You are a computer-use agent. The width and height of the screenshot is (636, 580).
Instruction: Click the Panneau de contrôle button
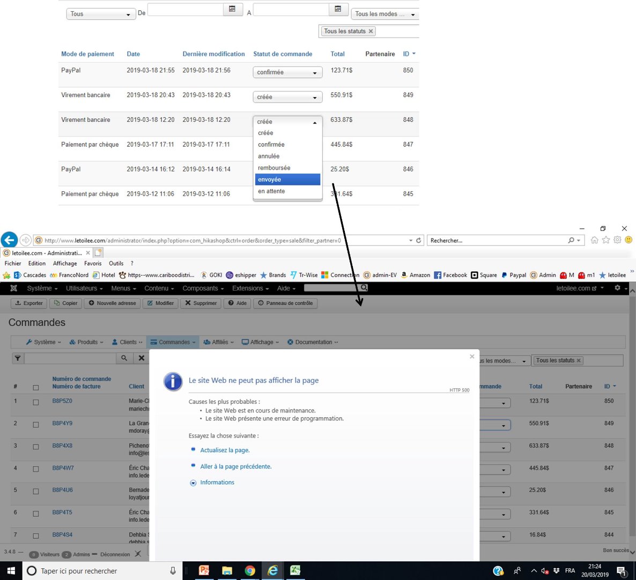pyautogui.click(x=285, y=303)
